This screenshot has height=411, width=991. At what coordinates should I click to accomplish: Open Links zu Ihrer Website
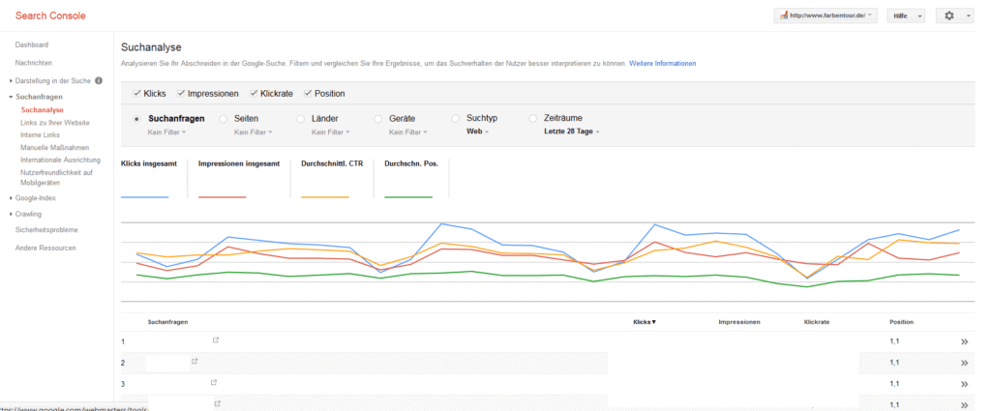coord(55,123)
